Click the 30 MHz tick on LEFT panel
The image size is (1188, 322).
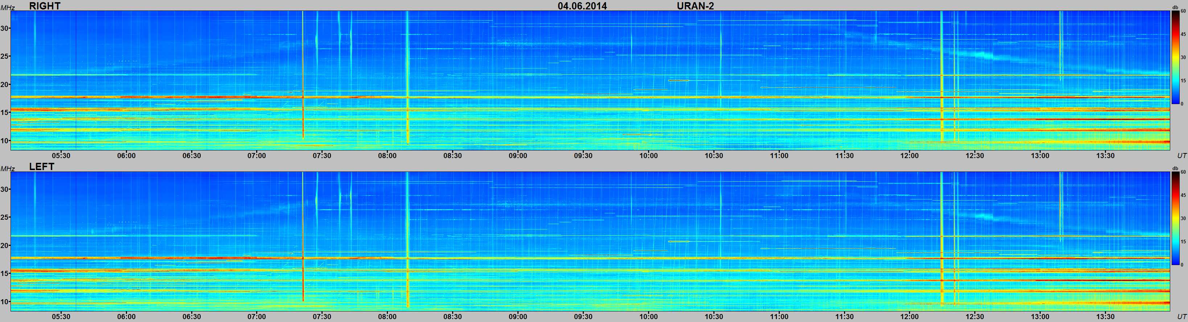(x=5, y=189)
